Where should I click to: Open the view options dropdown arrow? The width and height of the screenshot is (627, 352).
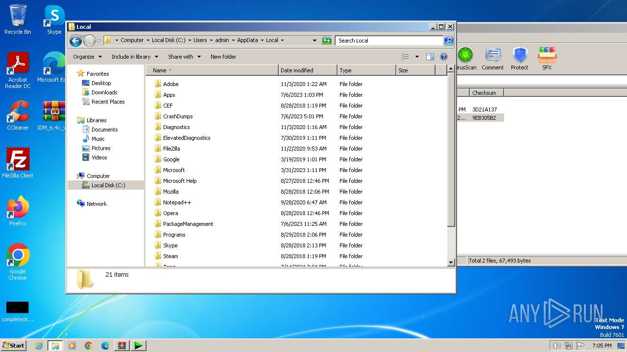417,57
